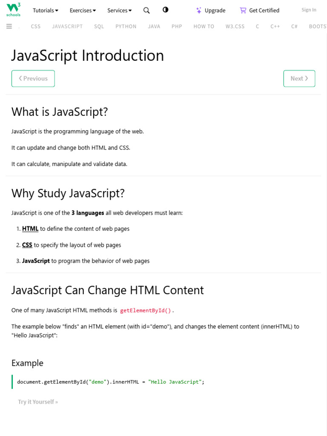Click the Get Certified cart icon

[x=243, y=10]
